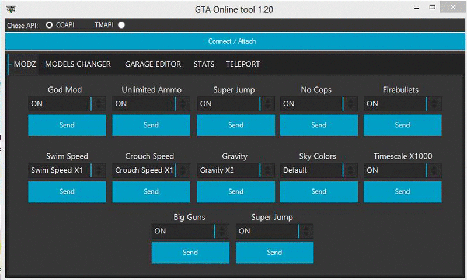Click the 'Timescale X1000' heading text
This screenshot has height=280, width=467.
[x=403, y=156]
